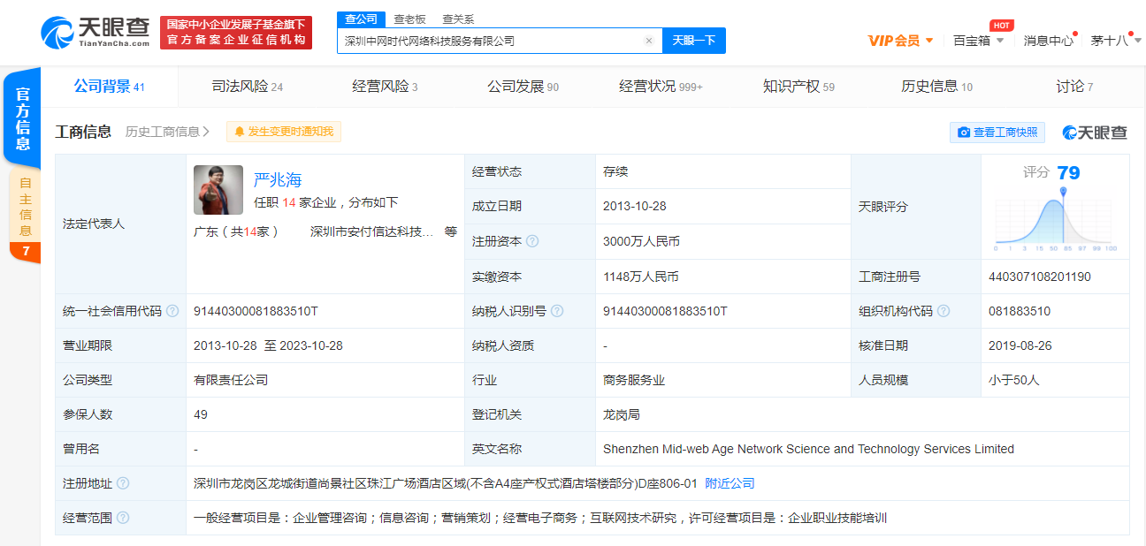Click the 组织机构代码 value 081883510
The height and width of the screenshot is (546, 1146).
1020,311
